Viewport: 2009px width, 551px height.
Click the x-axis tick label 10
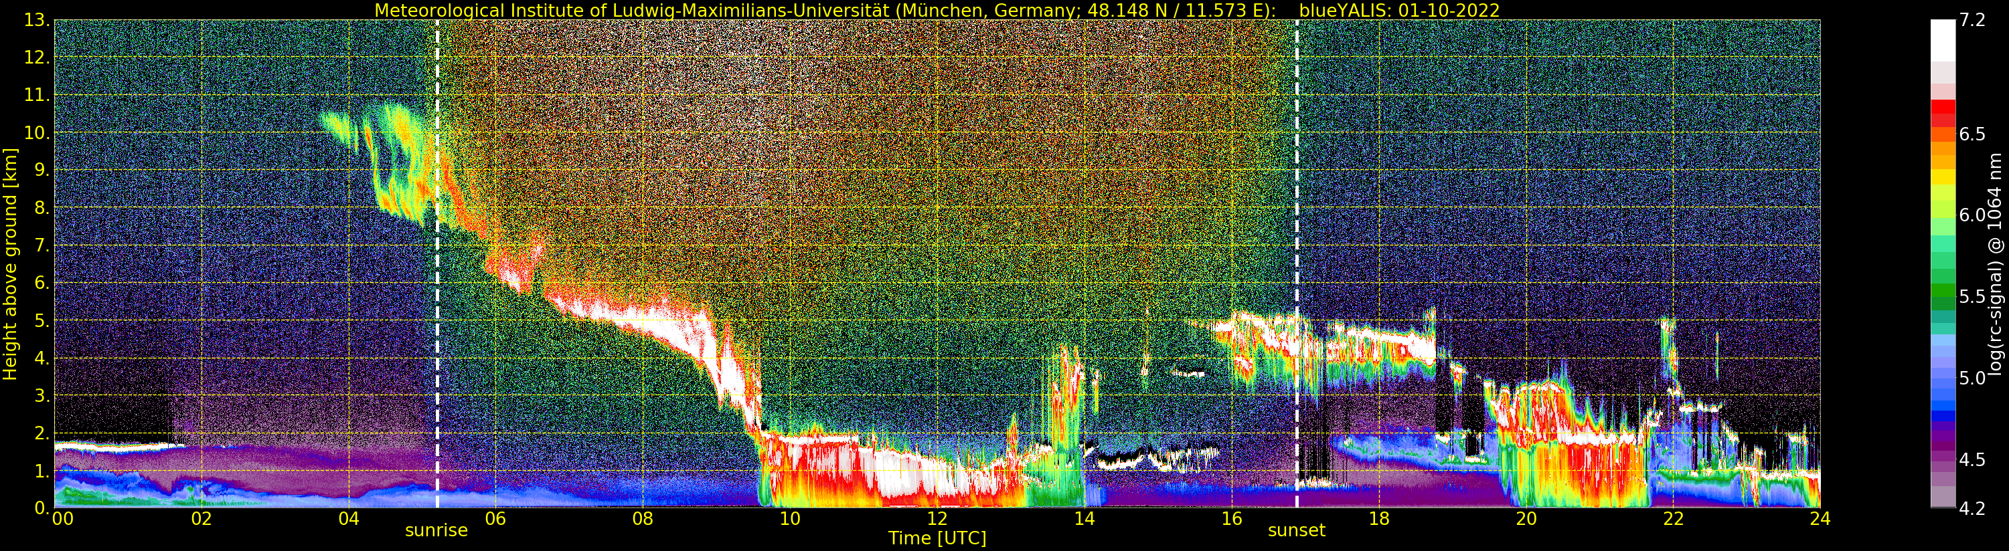point(790,518)
